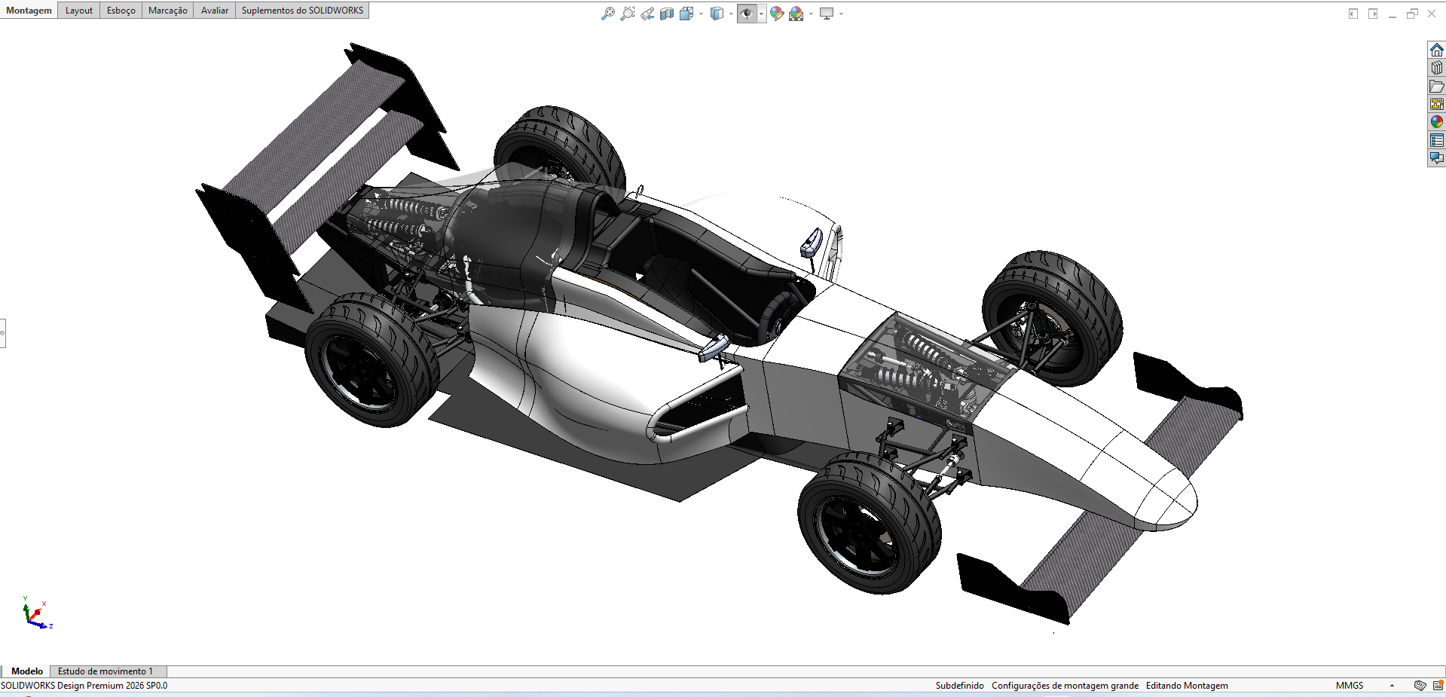Open the View Palette pane
Image resolution: width=1446 pixels, height=697 pixels.
click(x=1436, y=104)
